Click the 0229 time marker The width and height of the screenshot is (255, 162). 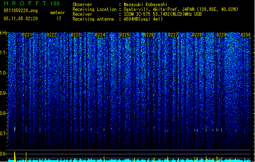pyautogui.click(x=221, y=35)
